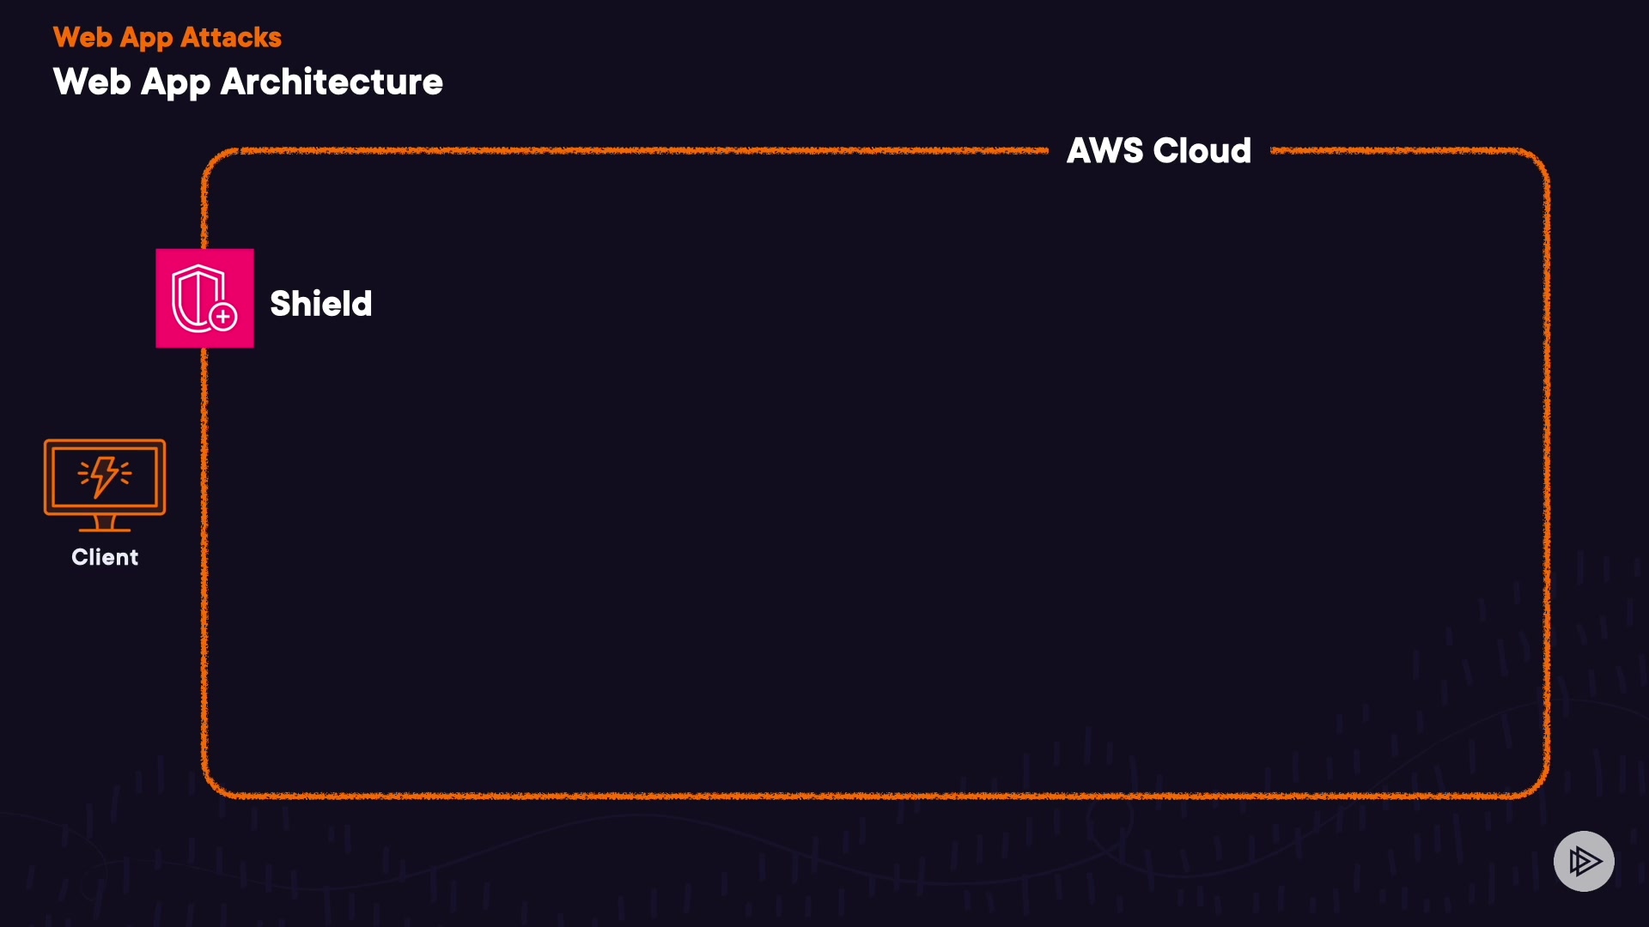Screen dimensions: 1649x927
Task: Click the word "AWS" in cloud label
Action: point(1104,151)
